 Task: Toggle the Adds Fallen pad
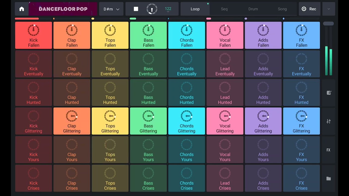[263, 35]
